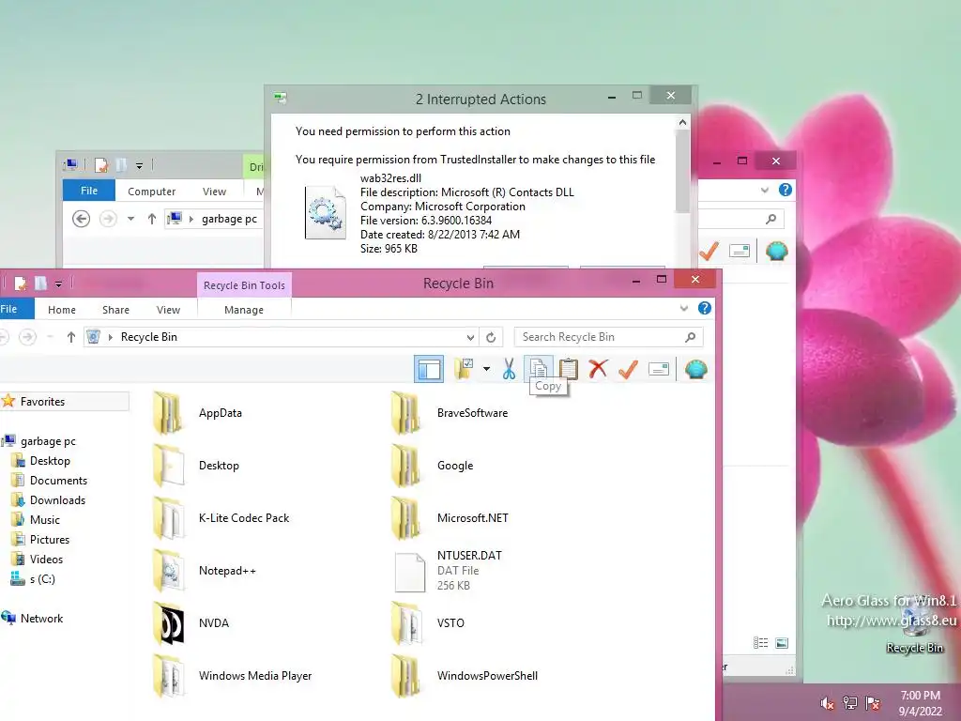Open File tab in garbage pc window
This screenshot has height=721, width=961.
(89, 191)
